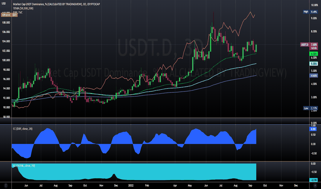Click the High 9.49% price label
321x189 pixels.
coord(310,12)
